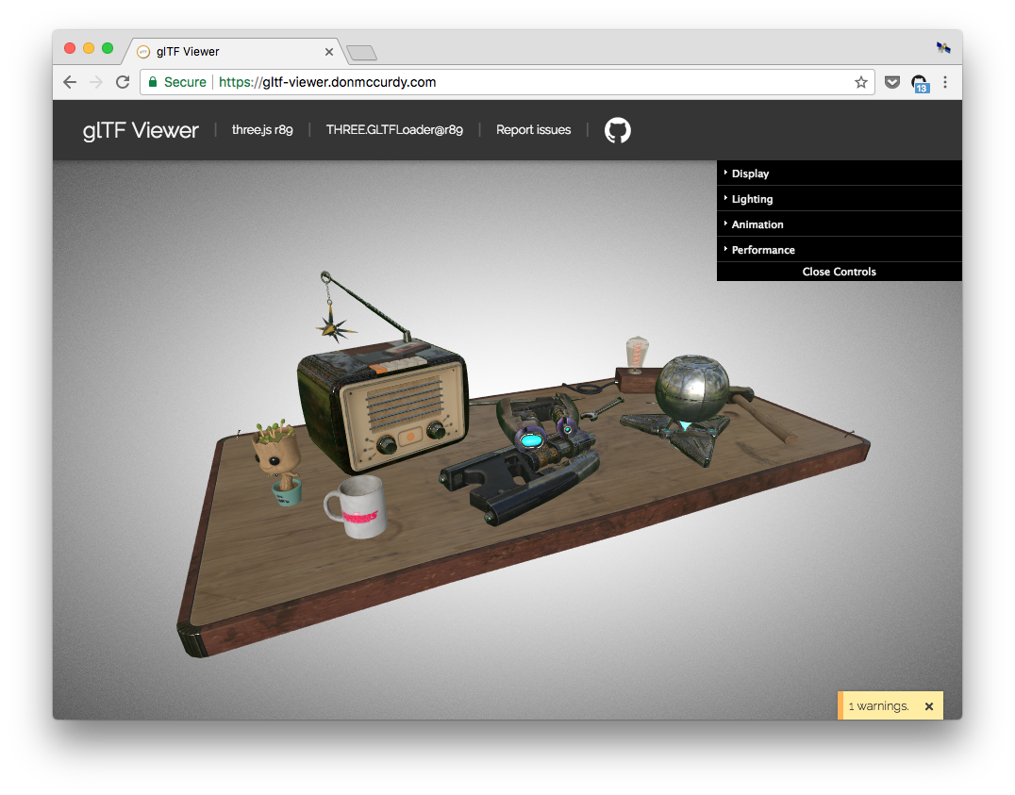
Task: Close the glTF Viewer tab
Action: (x=329, y=52)
